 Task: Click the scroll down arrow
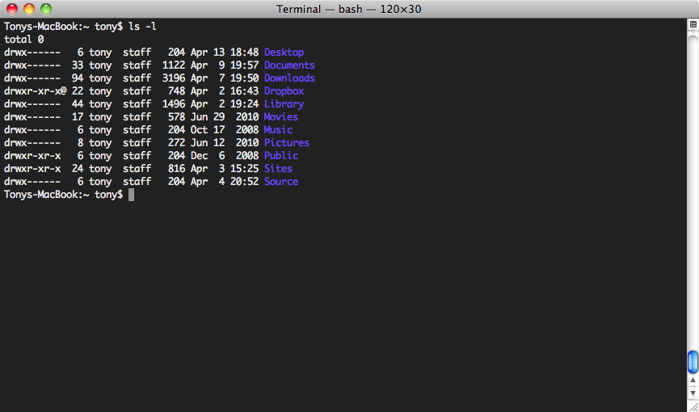click(x=693, y=393)
